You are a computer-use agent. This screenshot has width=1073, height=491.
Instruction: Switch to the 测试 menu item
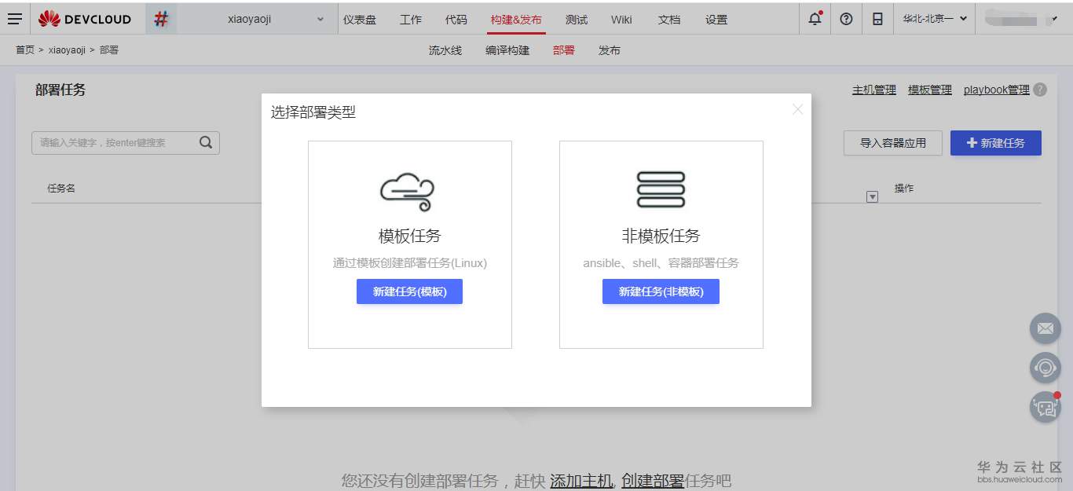click(576, 20)
